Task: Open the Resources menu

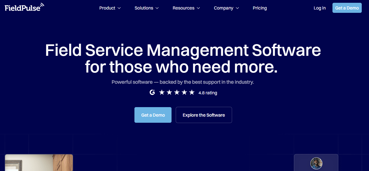Action: pyautogui.click(x=186, y=8)
